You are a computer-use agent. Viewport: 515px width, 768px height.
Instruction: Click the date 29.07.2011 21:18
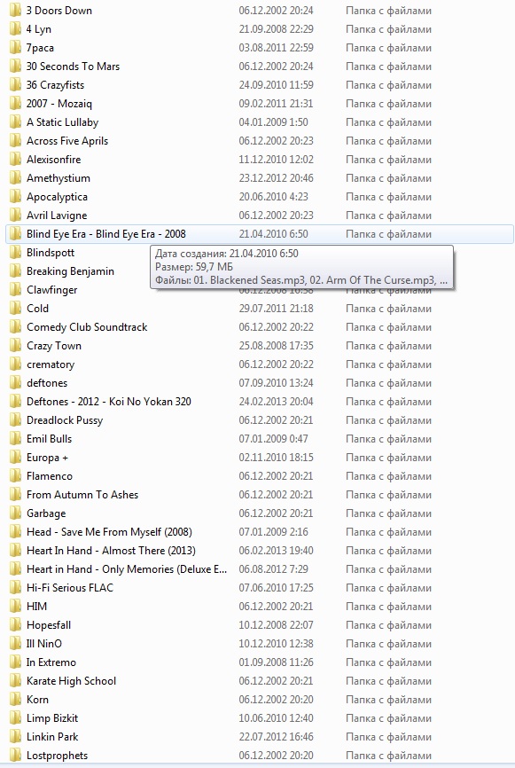[276, 308]
